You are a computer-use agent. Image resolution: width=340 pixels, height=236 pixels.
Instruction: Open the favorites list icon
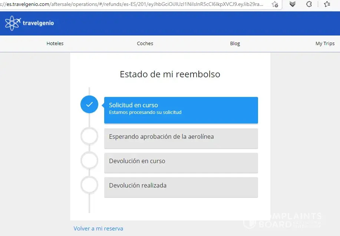click(x=327, y=4)
